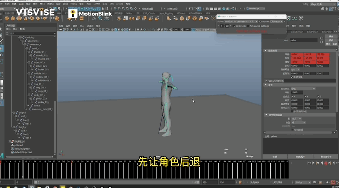Click the load selected node icon beside the joint field
339x188 pixels.
(x=321, y=38)
